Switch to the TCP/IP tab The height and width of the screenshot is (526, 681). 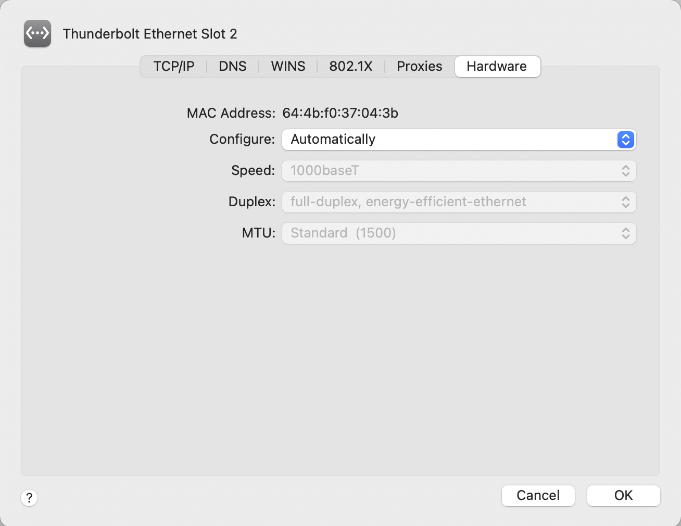point(174,67)
